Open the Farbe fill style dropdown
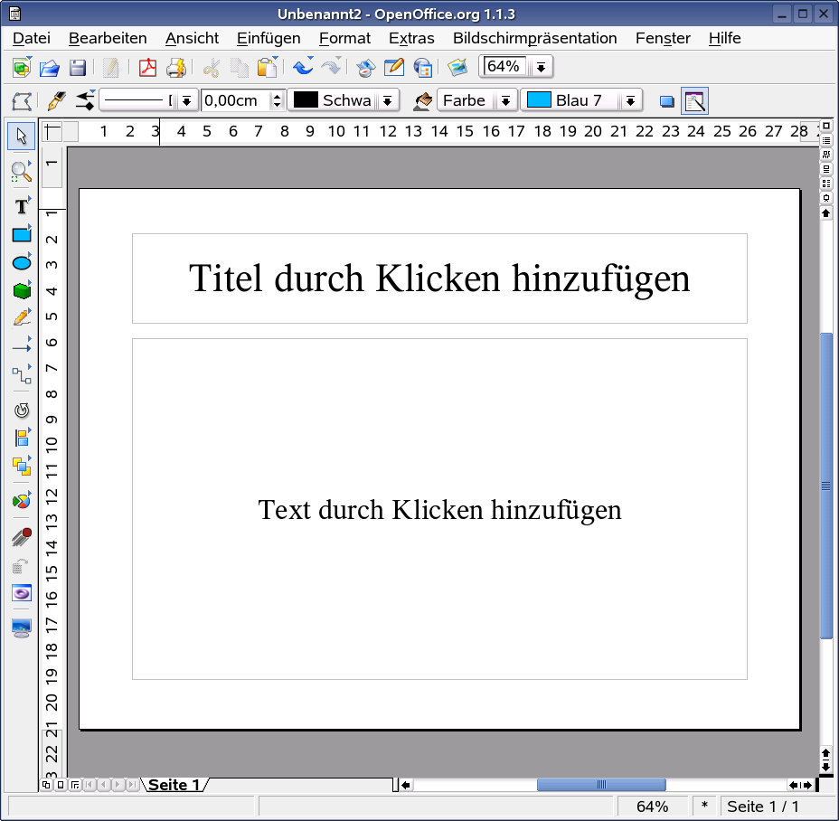 coord(506,99)
